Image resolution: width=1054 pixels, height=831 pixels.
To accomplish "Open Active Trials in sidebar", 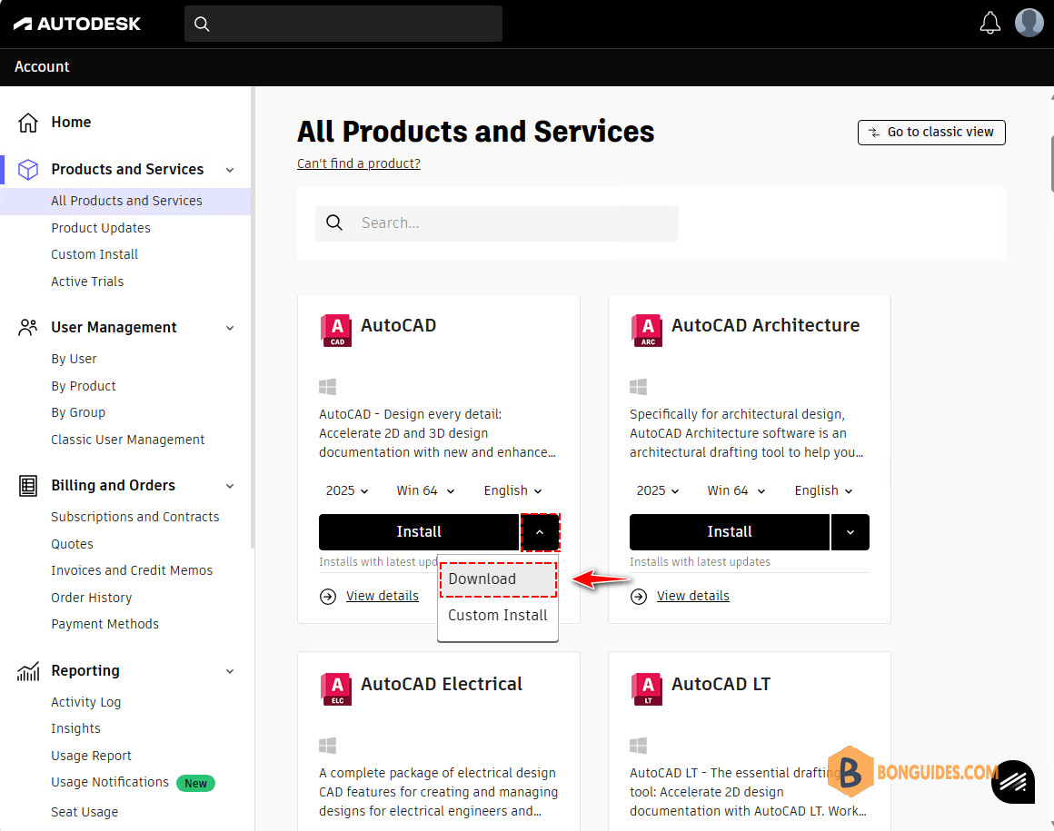I will (x=87, y=282).
